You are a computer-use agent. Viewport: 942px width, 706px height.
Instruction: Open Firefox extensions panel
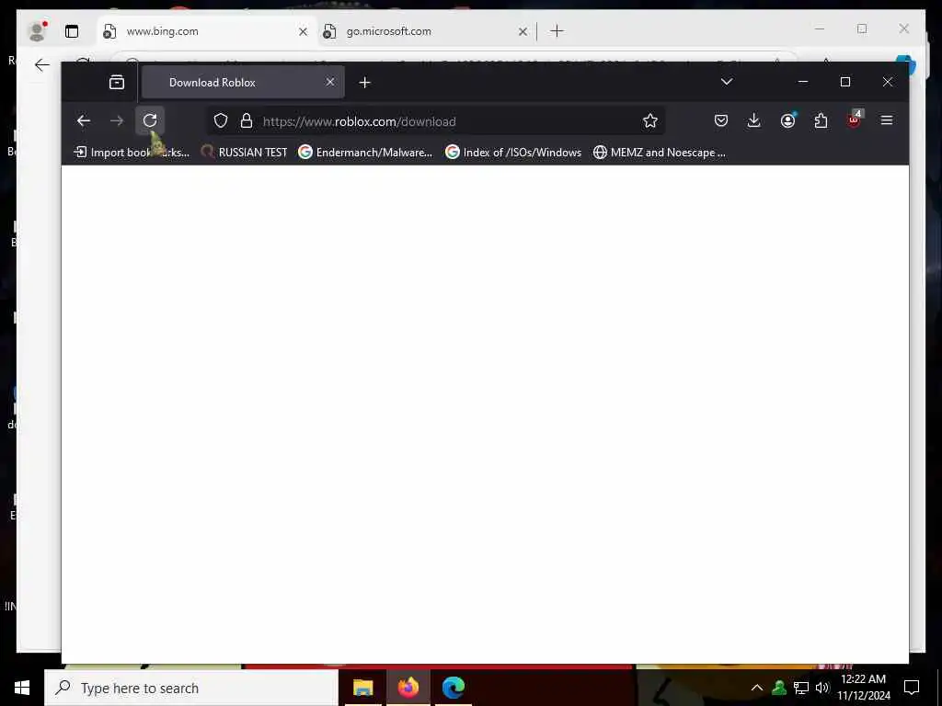[821, 120]
